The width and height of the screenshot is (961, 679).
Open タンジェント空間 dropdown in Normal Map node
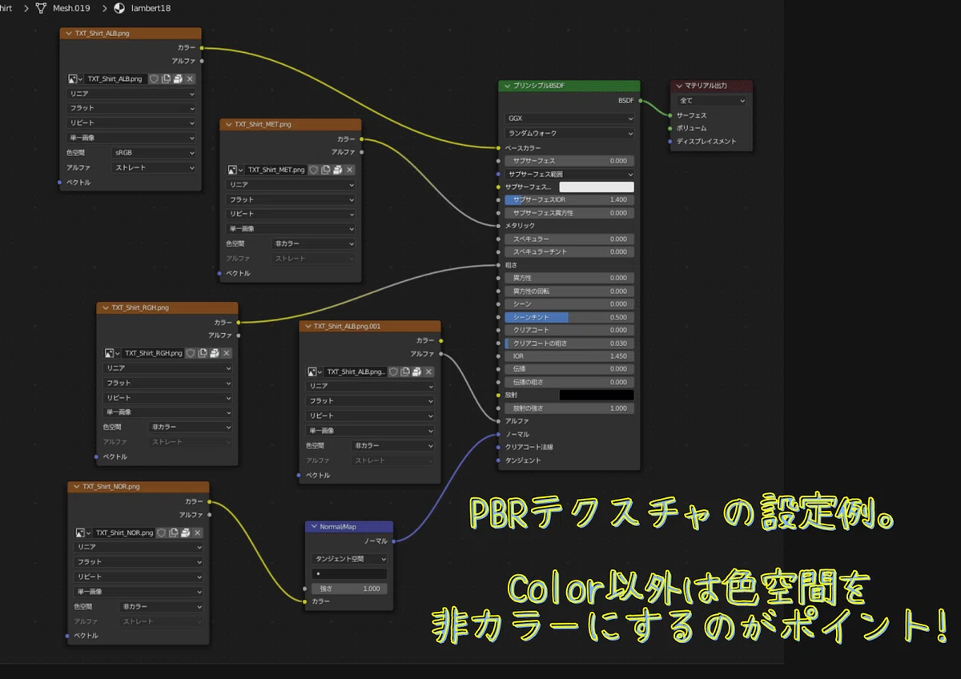click(x=349, y=559)
